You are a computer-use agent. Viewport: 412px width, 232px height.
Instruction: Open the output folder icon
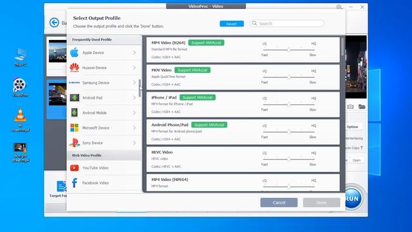(362, 106)
